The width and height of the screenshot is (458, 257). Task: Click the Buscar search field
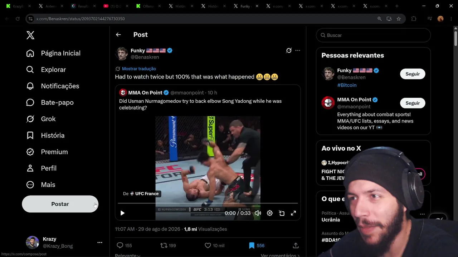click(x=373, y=35)
